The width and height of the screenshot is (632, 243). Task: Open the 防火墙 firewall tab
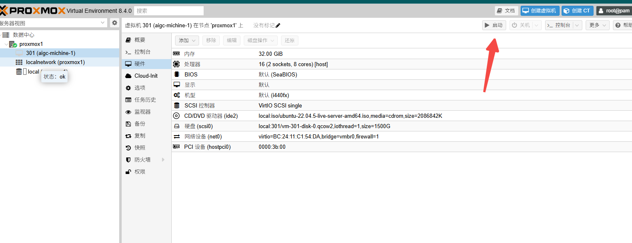tap(147, 160)
